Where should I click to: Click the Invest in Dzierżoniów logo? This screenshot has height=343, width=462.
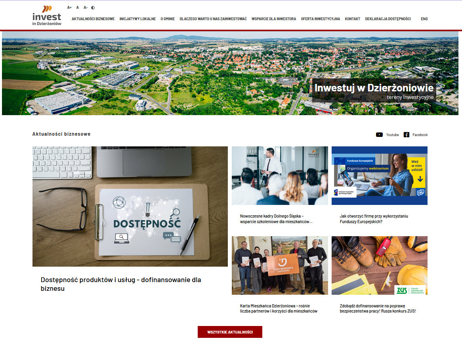pyautogui.click(x=47, y=16)
